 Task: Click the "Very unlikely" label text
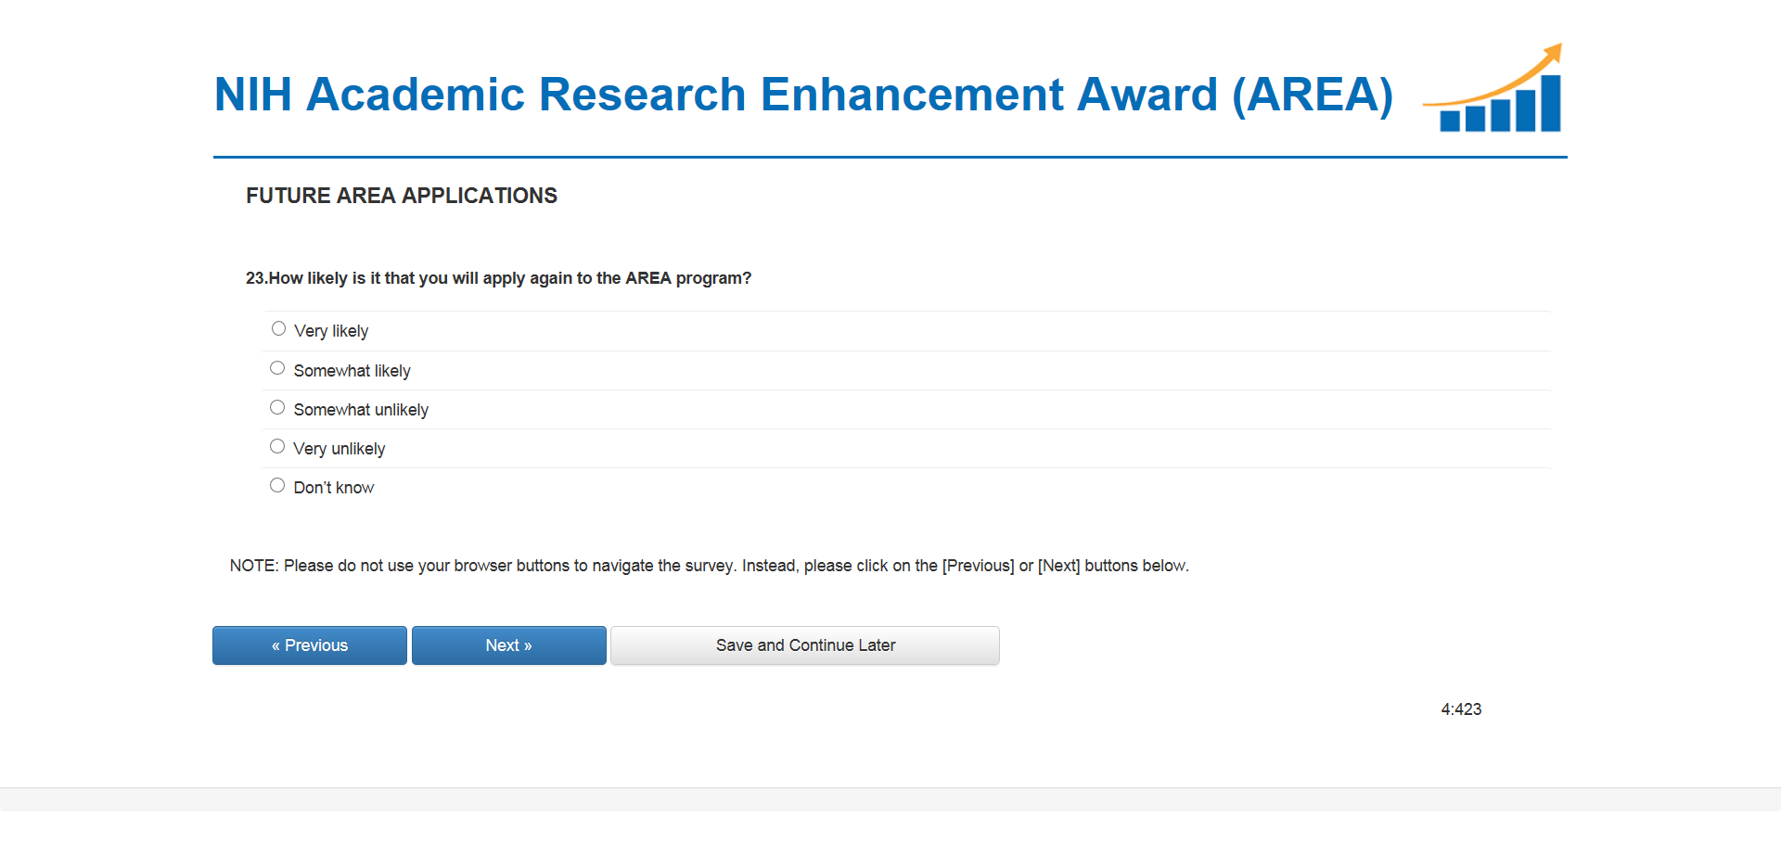tap(339, 449)
